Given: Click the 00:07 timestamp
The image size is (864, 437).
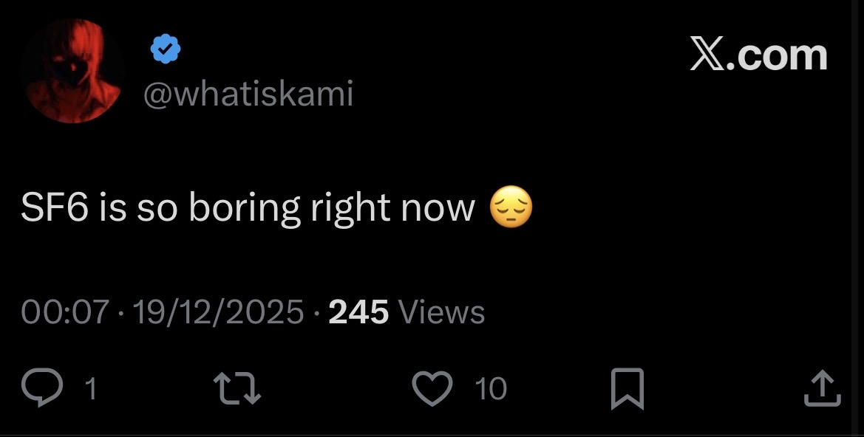Looking at the screenshot, I should (65, 312).
